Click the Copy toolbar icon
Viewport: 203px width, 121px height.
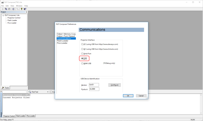[6, 9]
